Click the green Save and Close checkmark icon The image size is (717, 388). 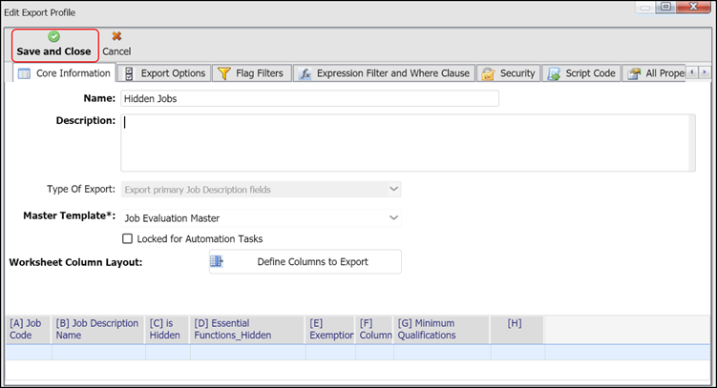pos(53,36)
